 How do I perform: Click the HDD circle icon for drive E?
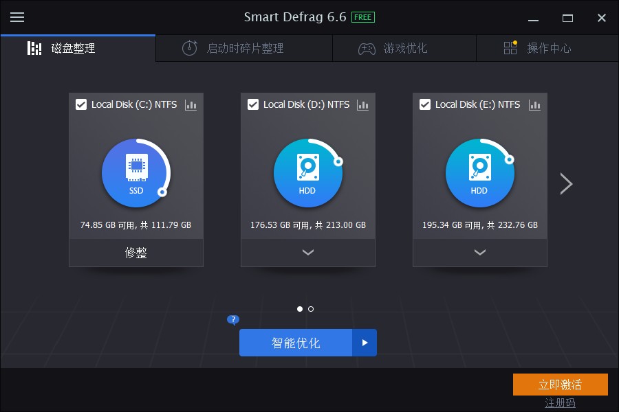pyautogui.click(x=479, y=172)
